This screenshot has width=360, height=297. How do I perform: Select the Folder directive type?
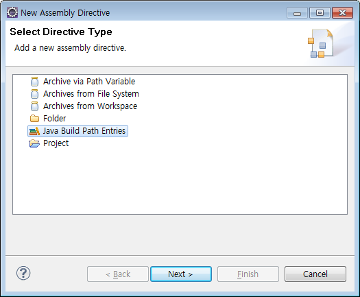click(54, 119)
